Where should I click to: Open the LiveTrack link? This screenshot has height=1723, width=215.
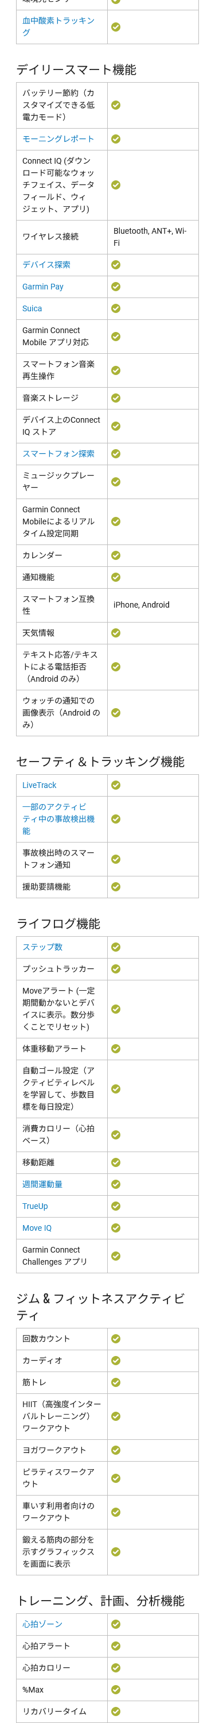pyautogui.click(x=40, y=785)
